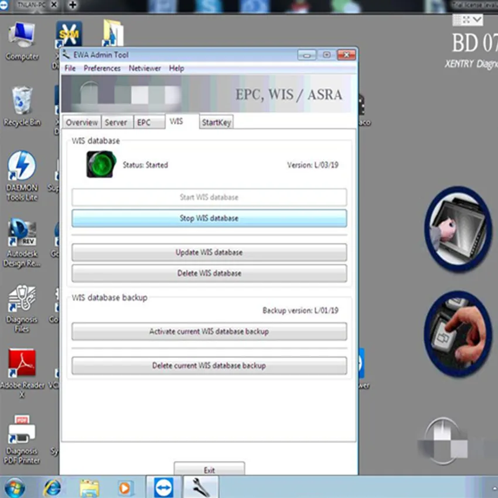This screenshot has width=498, height=498.
Task: Minimize the EWA Admin Tool window
Action: pyautogui.click(x=306, y=55)
